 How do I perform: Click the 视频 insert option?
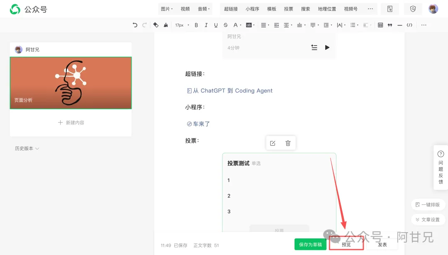click(185, 9)
